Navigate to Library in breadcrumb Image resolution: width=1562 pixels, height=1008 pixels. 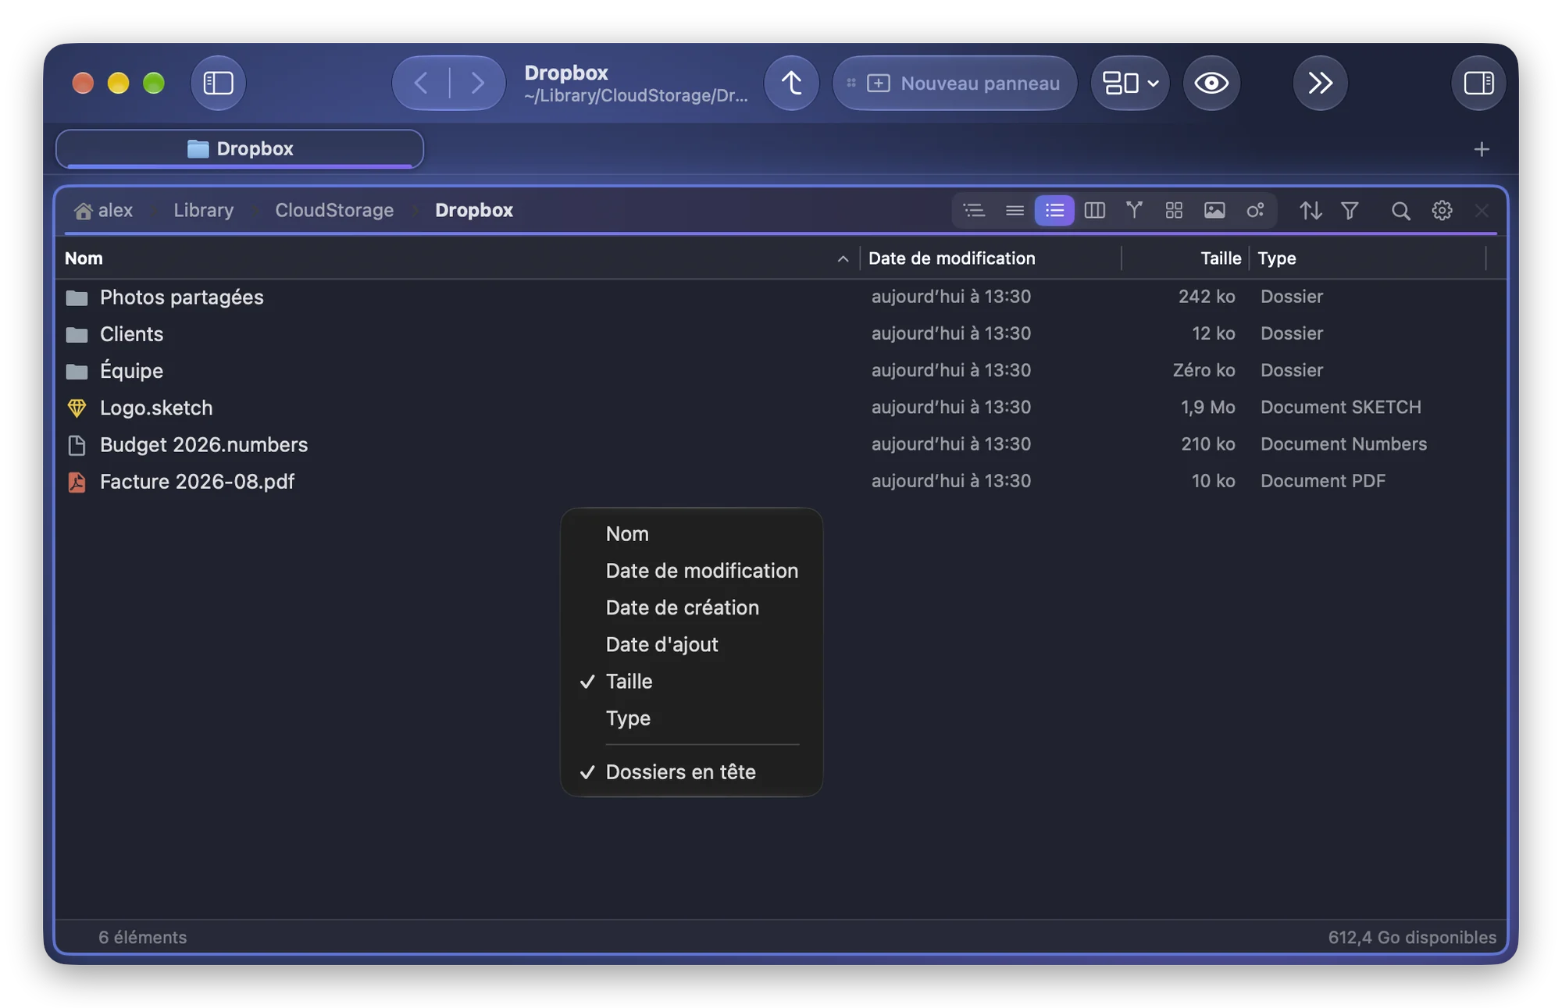(204, 210)
